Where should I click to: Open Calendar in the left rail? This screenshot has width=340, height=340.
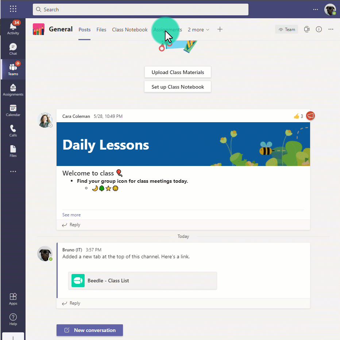click(x=13, y=111)
